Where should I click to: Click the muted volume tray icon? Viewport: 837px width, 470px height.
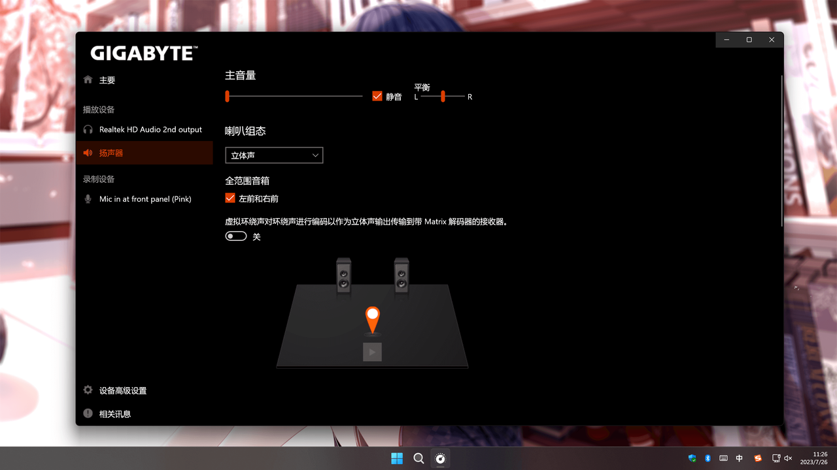pyautogui.click(x=788, y=458)
